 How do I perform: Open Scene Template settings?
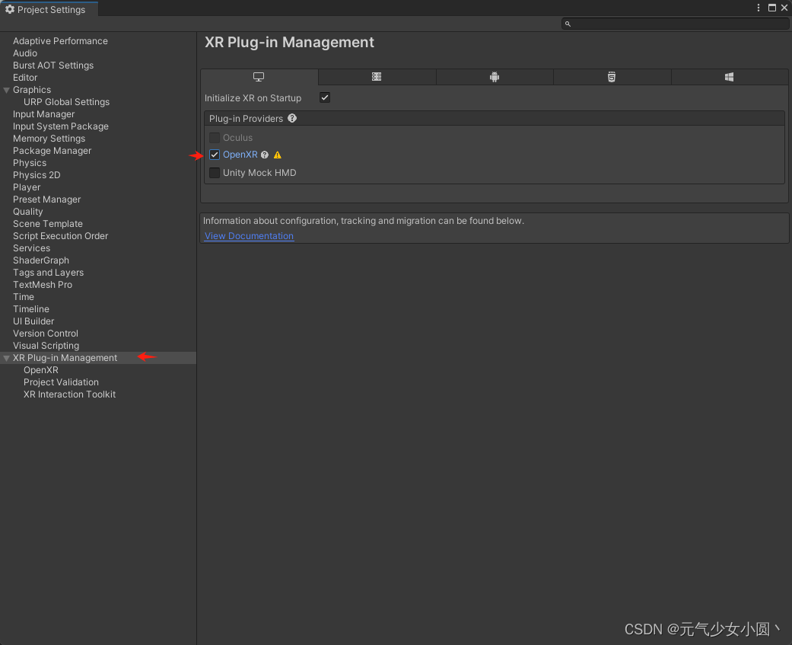(48, 223)
